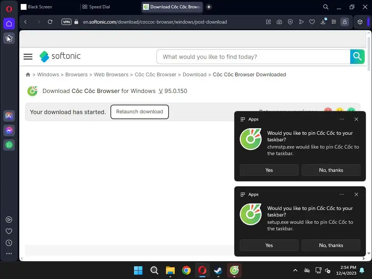Open Google Chrome from taskbar
The image size is (372, 279).
[x=186, y=270]
